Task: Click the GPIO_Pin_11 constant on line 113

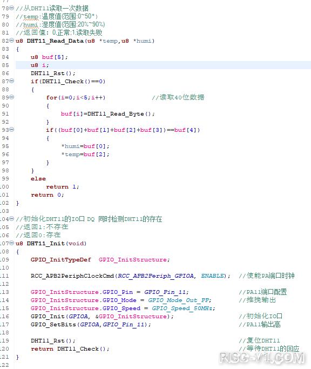Action: (x=165, y=292)
